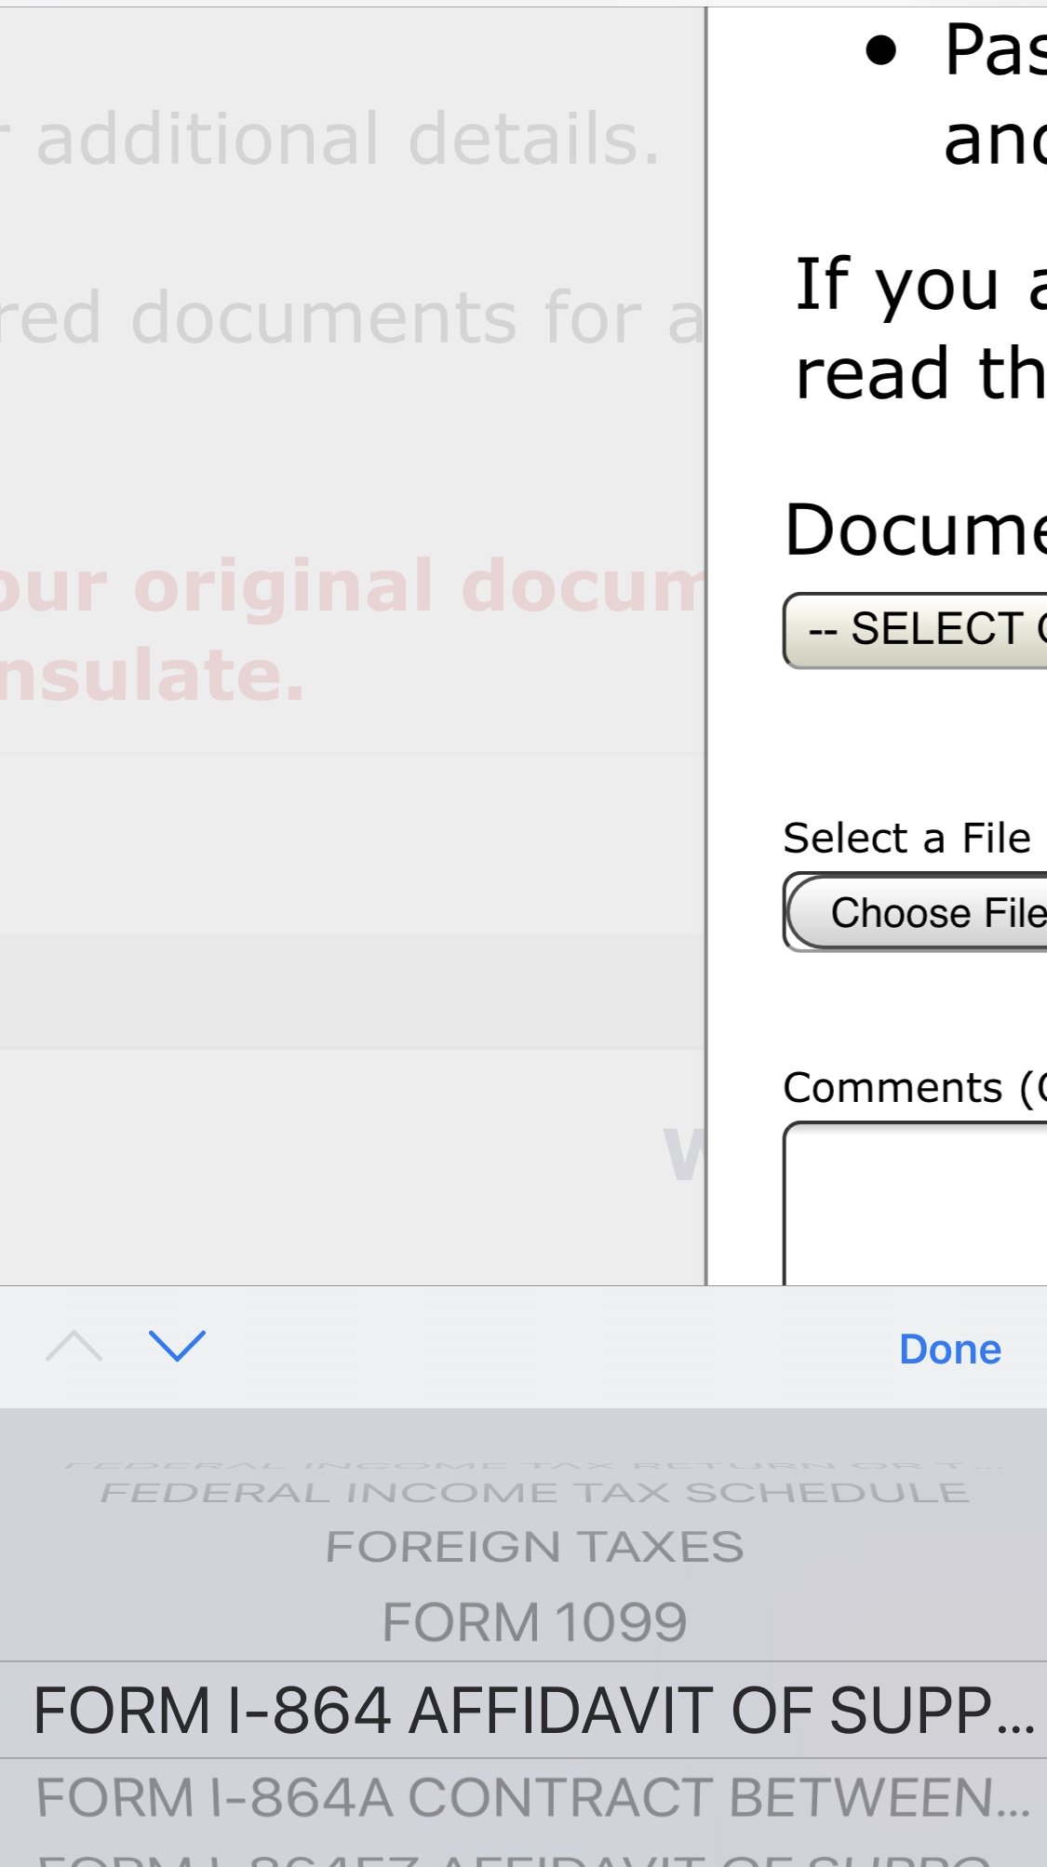This screenshot has height=1867, width=1047.
Task: Tap the dimmed 'additional details.' text
Action: (348, 140)
